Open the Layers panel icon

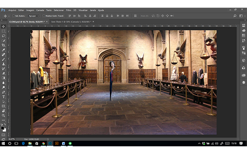coord(243,83)
